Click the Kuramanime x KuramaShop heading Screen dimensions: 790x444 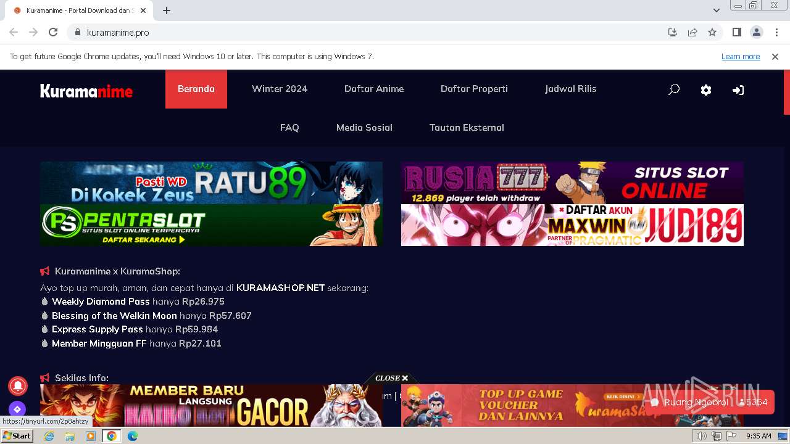pyautogui.click(x=117, y=271)
